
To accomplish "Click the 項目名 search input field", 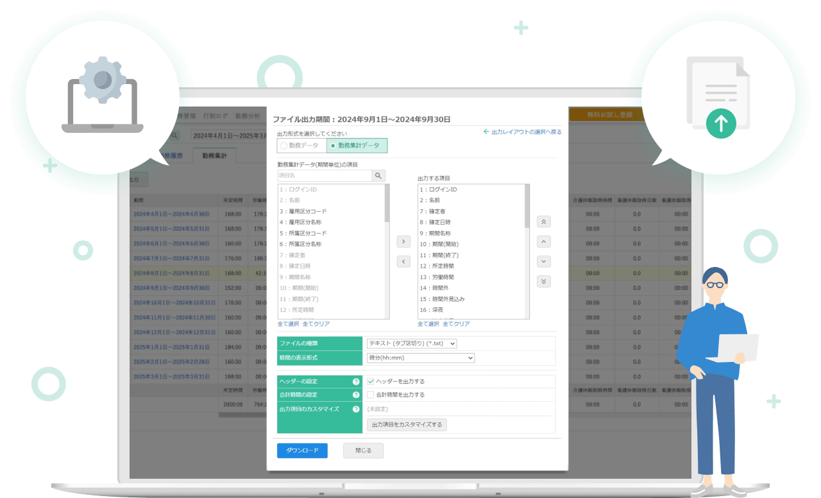I will point(325,175).
